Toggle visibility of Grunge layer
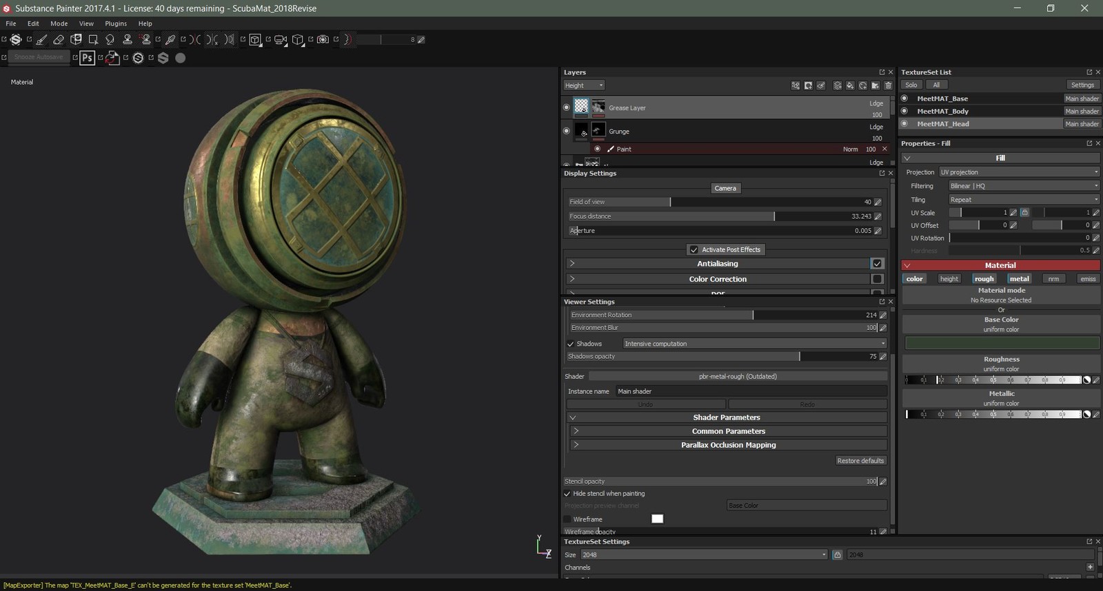This screenshot has width=1103, height=591. [x=567, y=131]
